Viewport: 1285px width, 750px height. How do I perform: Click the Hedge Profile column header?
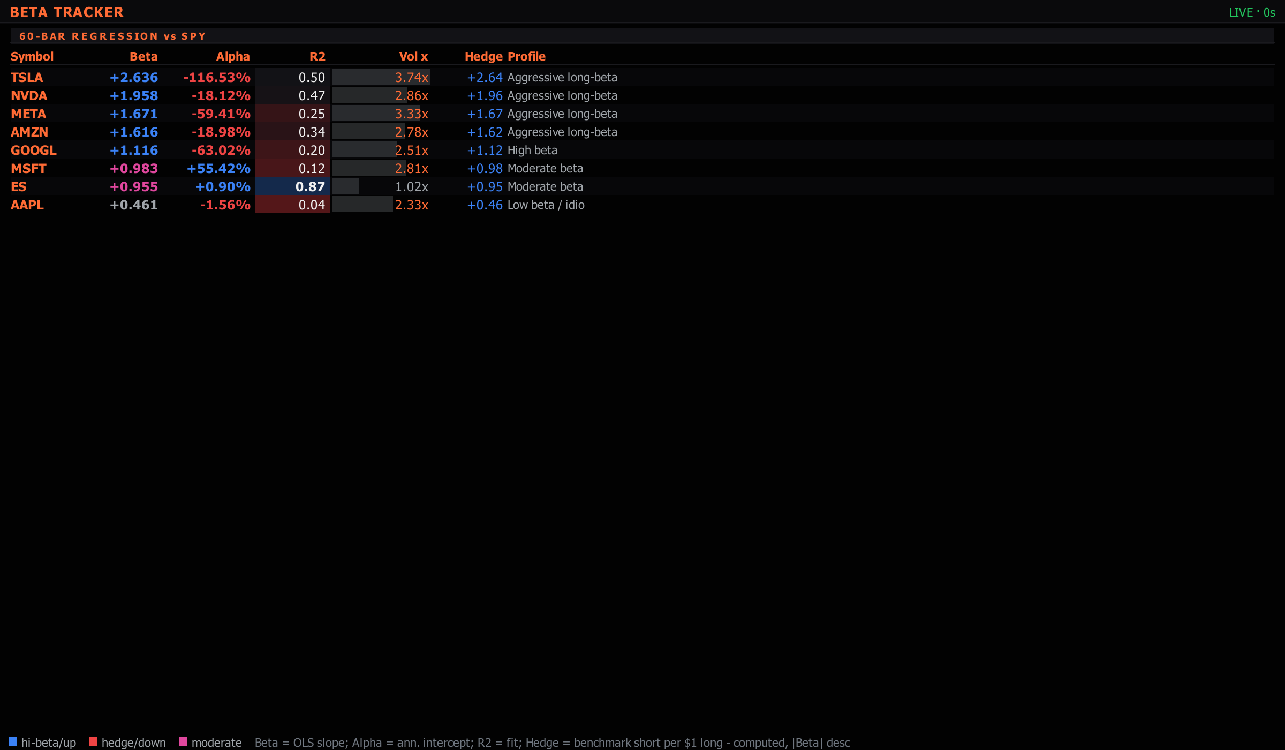point(505,56)
